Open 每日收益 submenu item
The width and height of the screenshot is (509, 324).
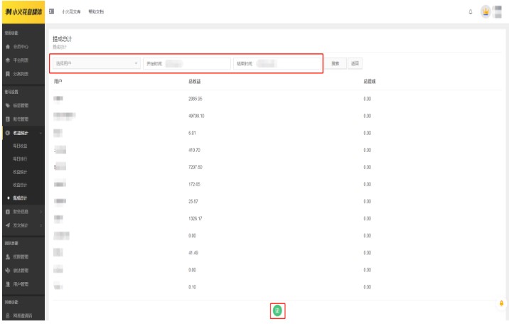point(20,146)
